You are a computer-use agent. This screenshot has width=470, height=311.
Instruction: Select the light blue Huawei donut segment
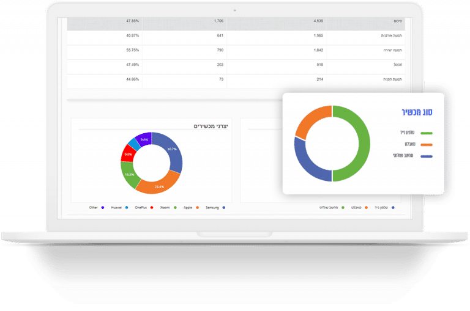tap(134, 144)
